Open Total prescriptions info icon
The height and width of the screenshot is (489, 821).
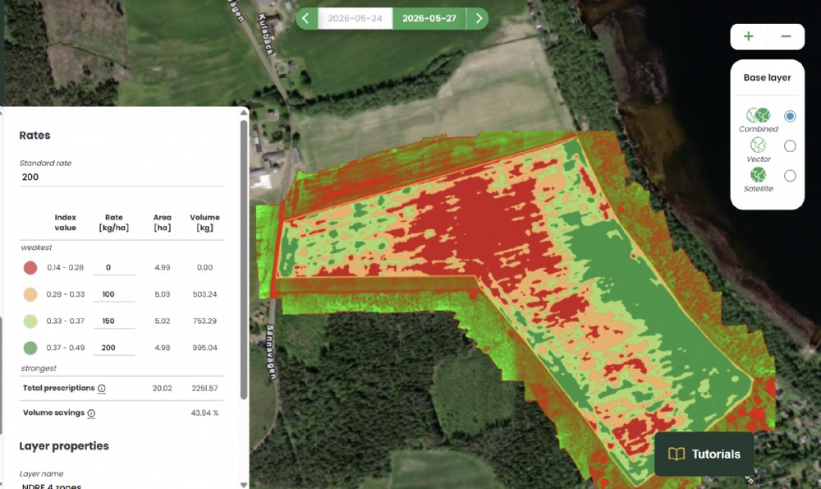(x=102, y=389)
